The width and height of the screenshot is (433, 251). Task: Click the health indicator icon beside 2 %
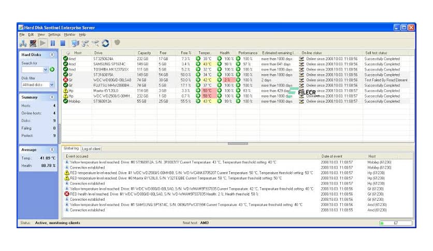pos(219,80)
